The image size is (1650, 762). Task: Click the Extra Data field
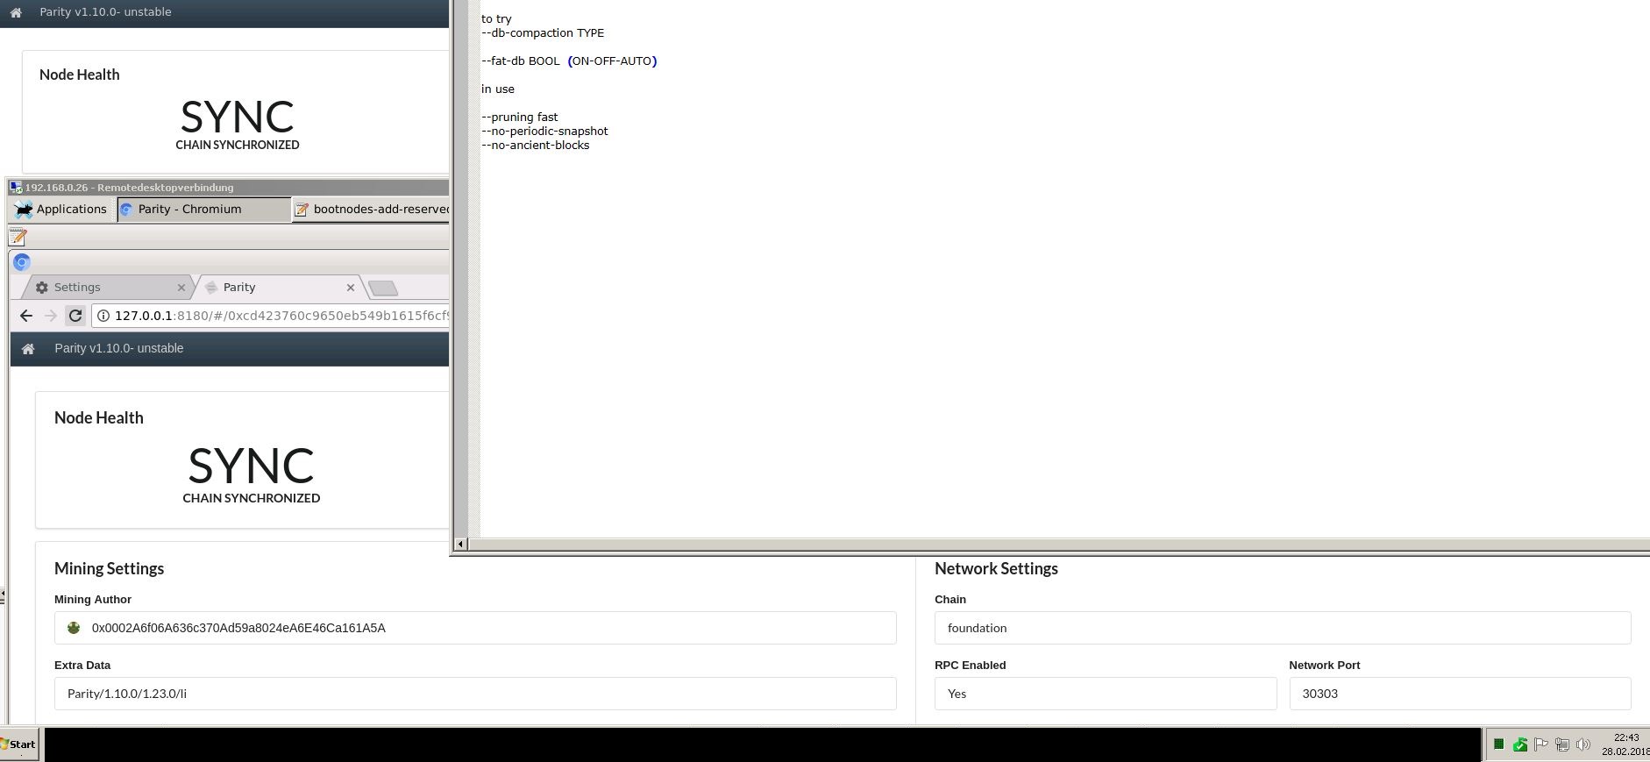pos(475,694)
